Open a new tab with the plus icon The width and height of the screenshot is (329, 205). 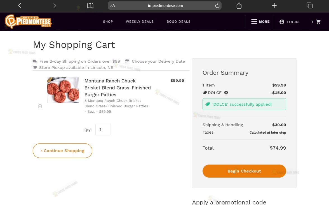[x=274, y=6]
